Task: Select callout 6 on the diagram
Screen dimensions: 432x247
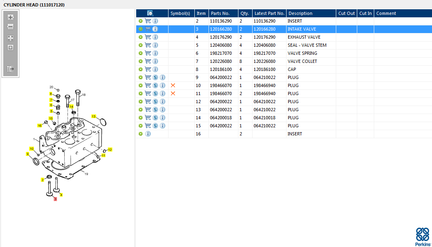Action: 51,105
